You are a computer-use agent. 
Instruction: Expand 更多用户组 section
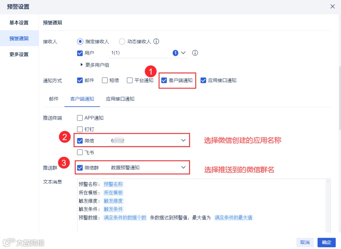pyautogui.click(x=95, y=65)
